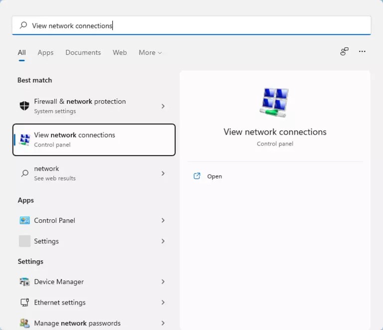Click the Ethernet settings monitor icon
The height and width of the screenshot is (330, 383).
pos(24,303)
